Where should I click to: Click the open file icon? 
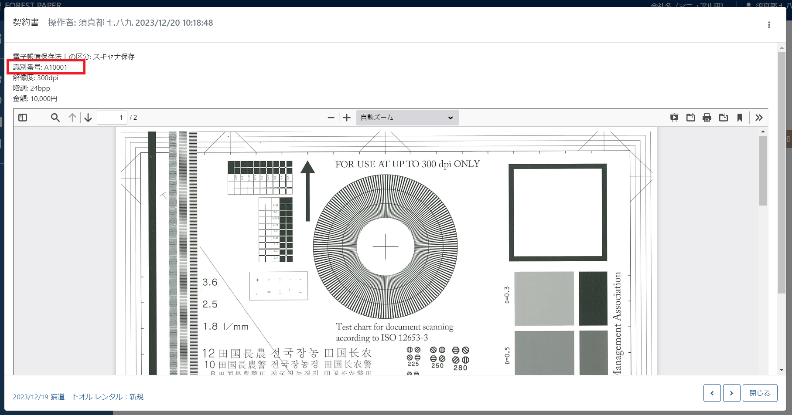690,118
